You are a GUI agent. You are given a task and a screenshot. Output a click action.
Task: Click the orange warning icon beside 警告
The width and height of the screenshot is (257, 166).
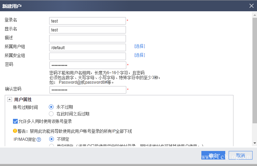click(x=15, y=131)
